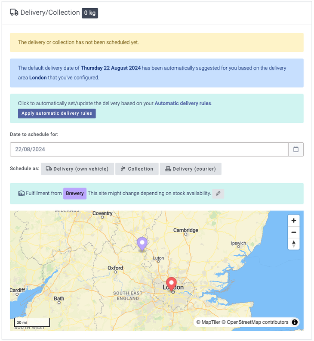Reset map bearing with compass icon
314x341 pixels.
(294, 244)
